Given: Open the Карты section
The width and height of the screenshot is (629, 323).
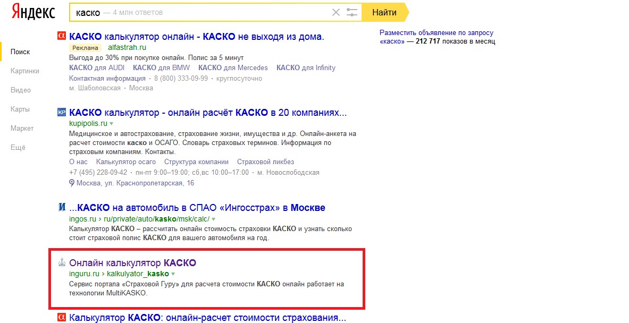Looking at the screenshot, I should click(20, 109).
